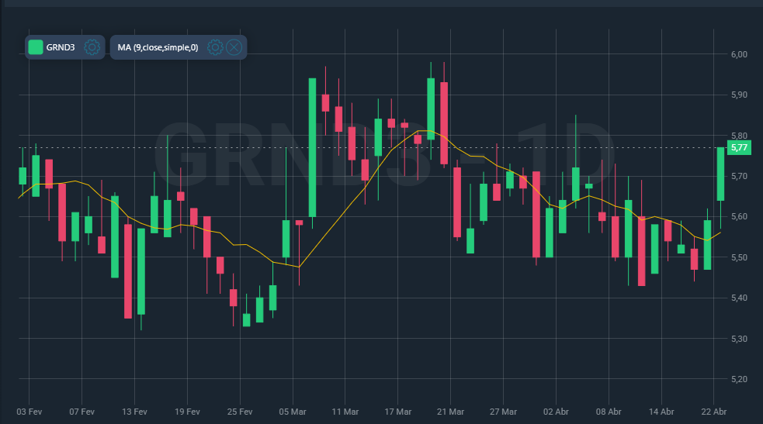Remove the MA indicator with X icon
This screenshot has height=424, width=763.
[x=234, y=47]
